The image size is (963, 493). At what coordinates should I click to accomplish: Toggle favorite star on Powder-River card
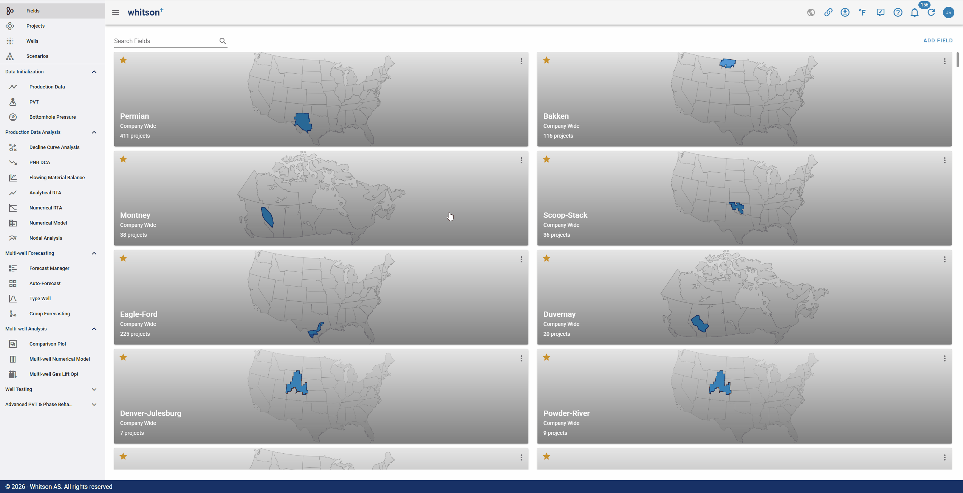(547, 357)
